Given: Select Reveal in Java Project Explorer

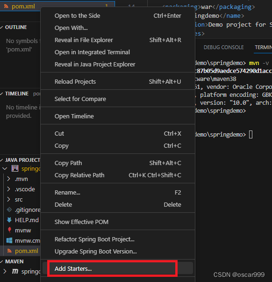Looking at the screenshot, I should click(118, 65).
